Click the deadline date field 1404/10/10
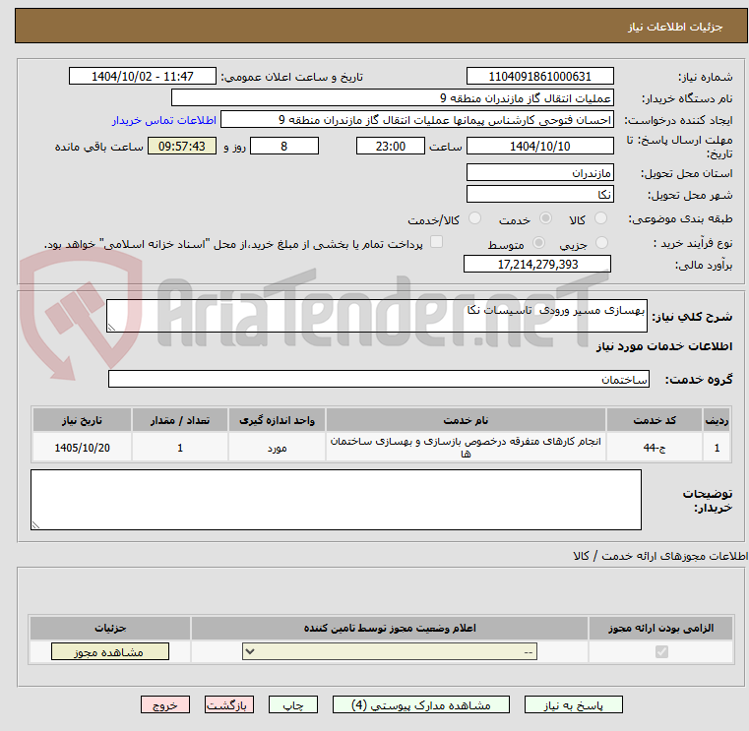The height and width of the screenshot is (731, 749). [x=539, y=147]
